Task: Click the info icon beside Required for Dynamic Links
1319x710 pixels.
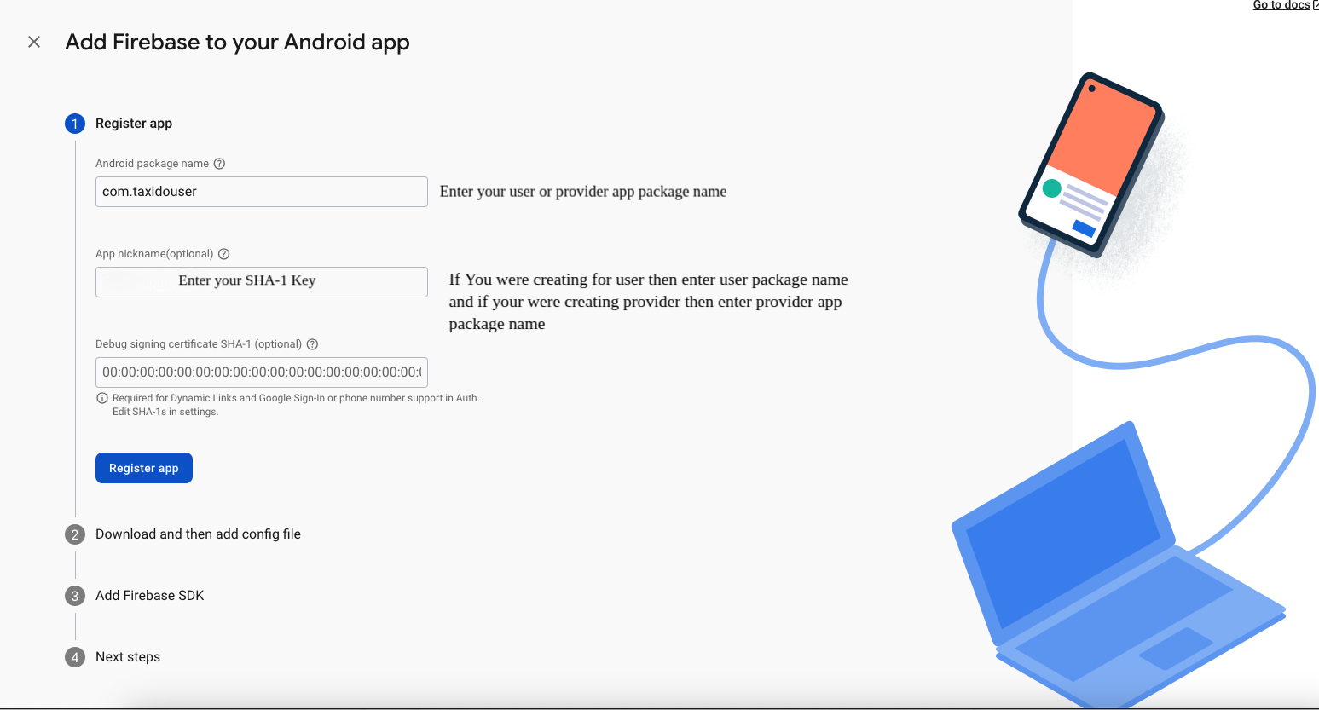Action: [102, 398]
